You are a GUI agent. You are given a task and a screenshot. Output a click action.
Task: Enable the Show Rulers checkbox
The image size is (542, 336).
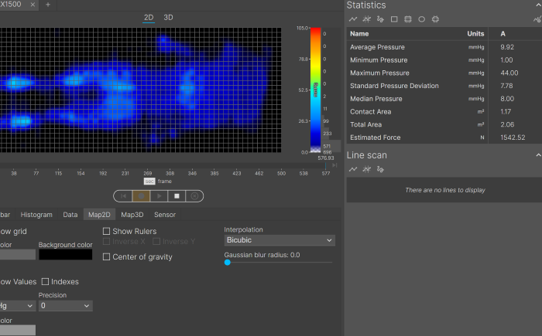(x=107, y=231)
